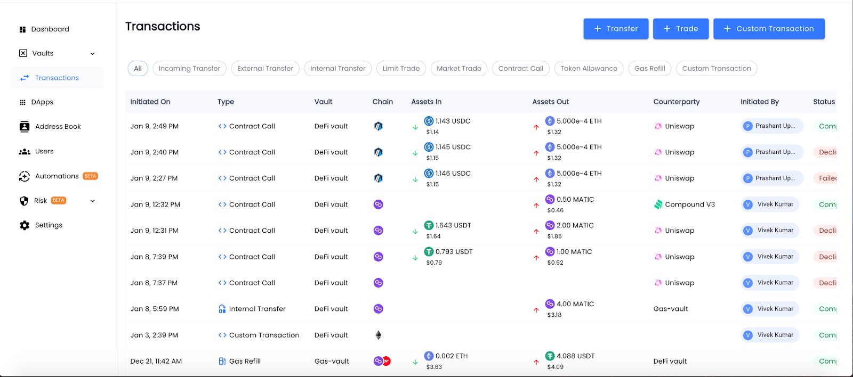The image size is (853, 377).
Task: Filter by Incoming Transfer
Action: [x=189, y=68]
